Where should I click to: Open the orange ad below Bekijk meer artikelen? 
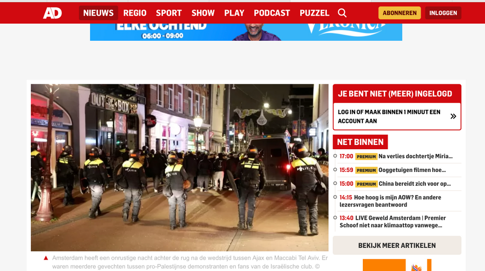click(397, 265)
